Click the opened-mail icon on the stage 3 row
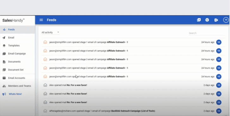 point(45,59)
